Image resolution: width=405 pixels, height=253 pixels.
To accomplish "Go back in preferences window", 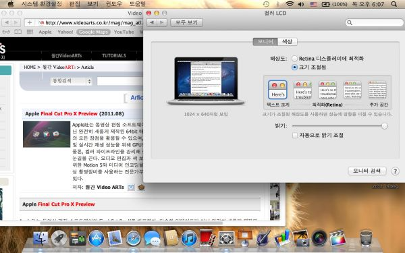I will coord(152,22).
